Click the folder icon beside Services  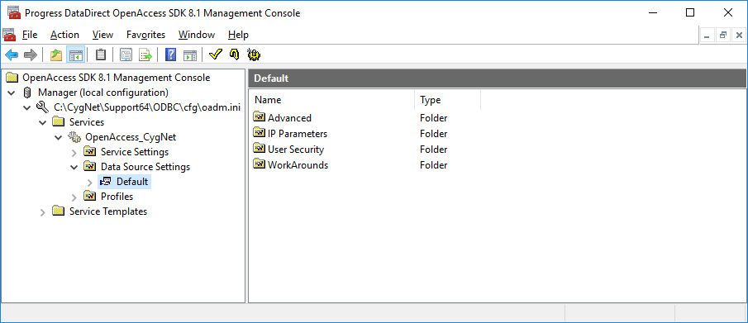pos(58,122)
